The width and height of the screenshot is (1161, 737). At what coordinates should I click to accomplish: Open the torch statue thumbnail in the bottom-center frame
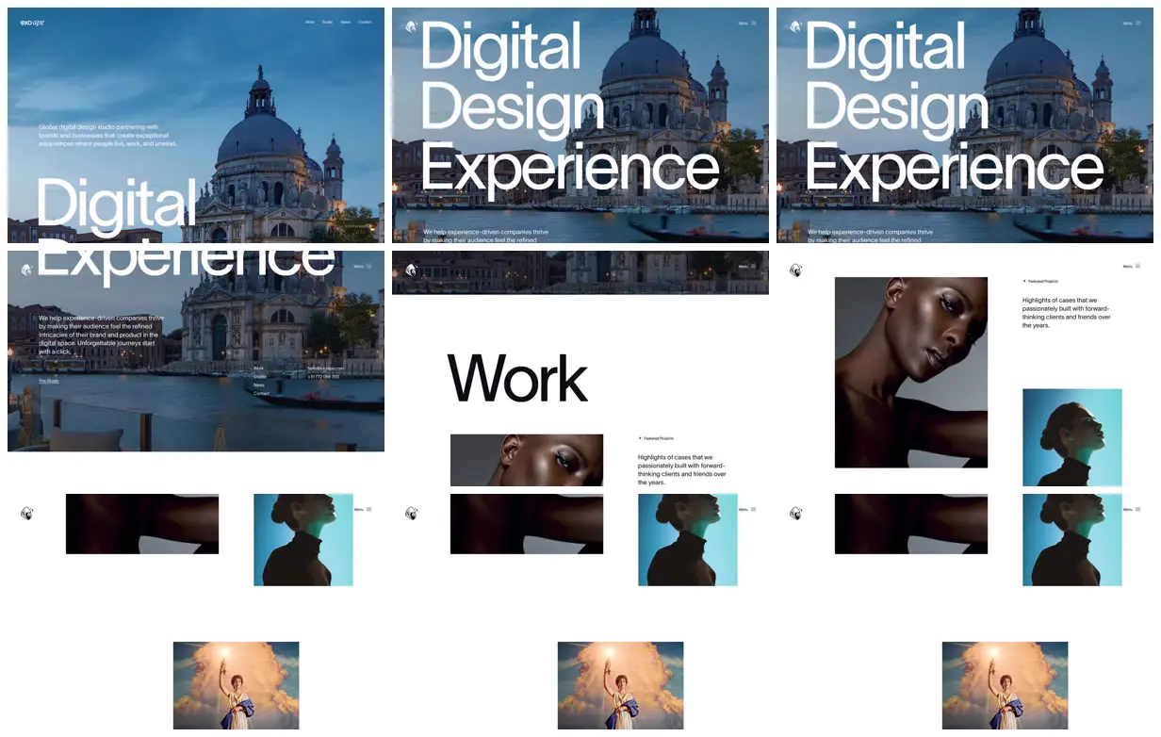(621, 685)
